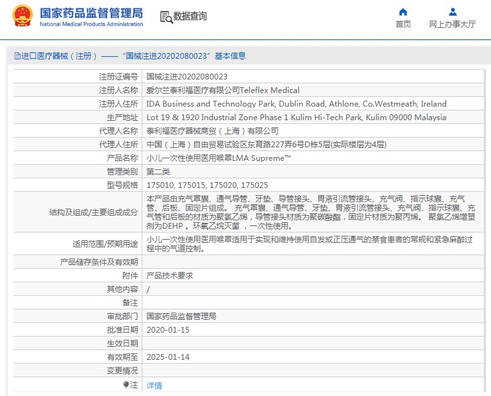Image resolution: width=491 pixels, height=396 pixels.
Task: Select the IDA Business and Technology Park address
Action: (x=296, y=103)
